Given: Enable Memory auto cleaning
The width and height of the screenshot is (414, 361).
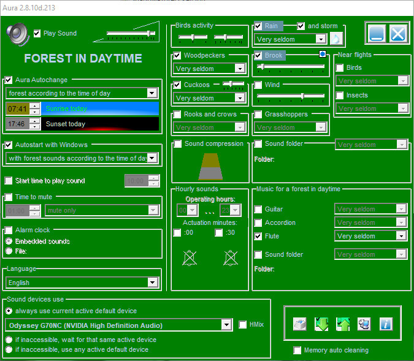Looking at the screenshot, I should coord(298,351).
